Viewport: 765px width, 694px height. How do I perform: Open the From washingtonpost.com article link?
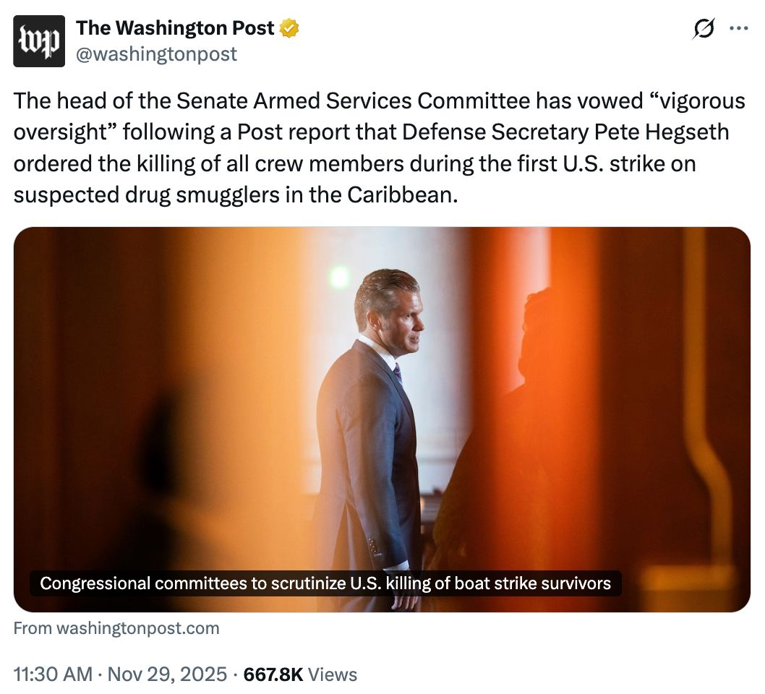(x=116, y=628)
